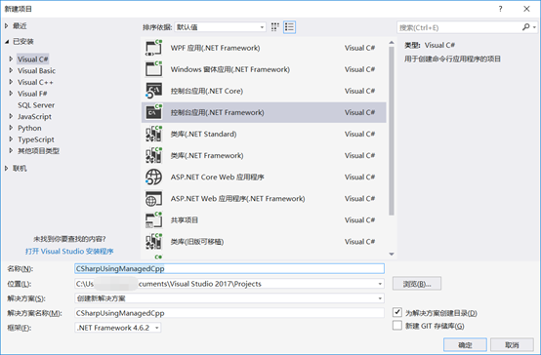Expand the TypeScript tree node
Screen dimensions: 541x355
click(x=11, y=139)
